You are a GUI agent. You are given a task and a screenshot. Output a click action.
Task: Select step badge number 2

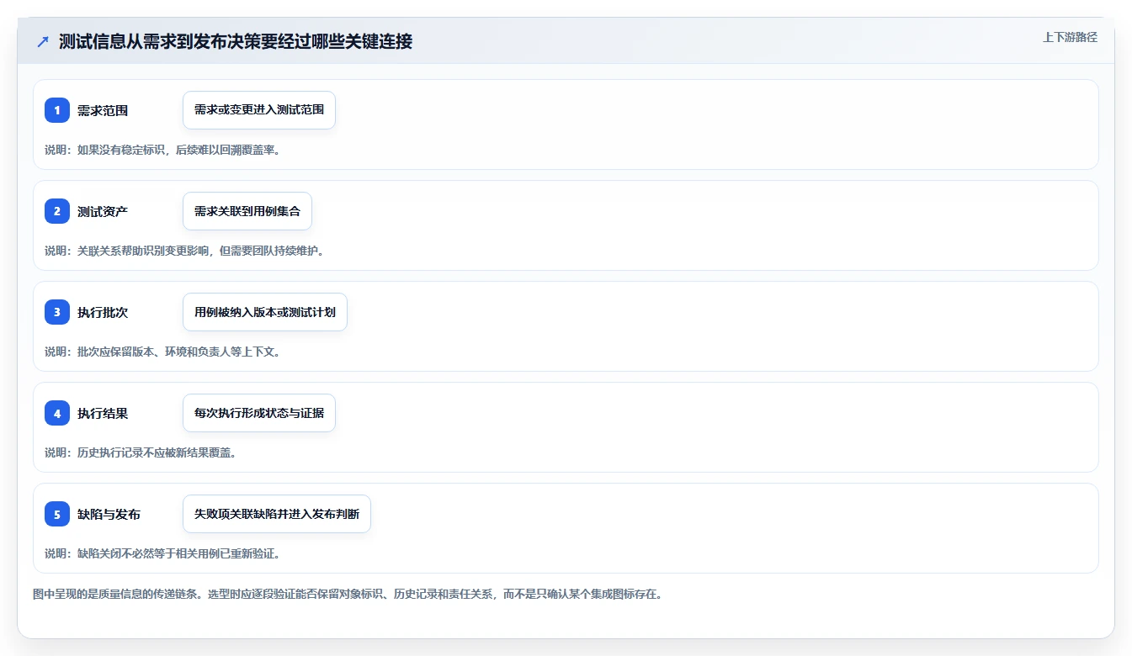pos(57,211)
